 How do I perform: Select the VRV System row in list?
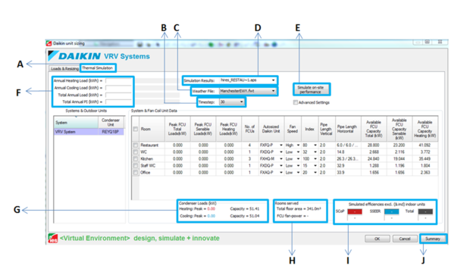click(89, 132)
